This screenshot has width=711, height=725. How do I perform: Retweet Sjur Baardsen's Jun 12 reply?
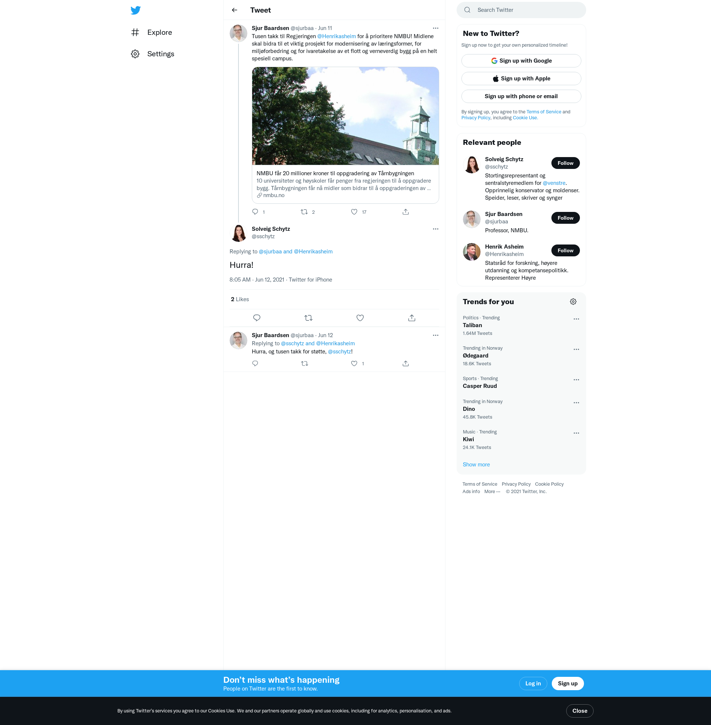pyautogui.click(x=304, y=363)
